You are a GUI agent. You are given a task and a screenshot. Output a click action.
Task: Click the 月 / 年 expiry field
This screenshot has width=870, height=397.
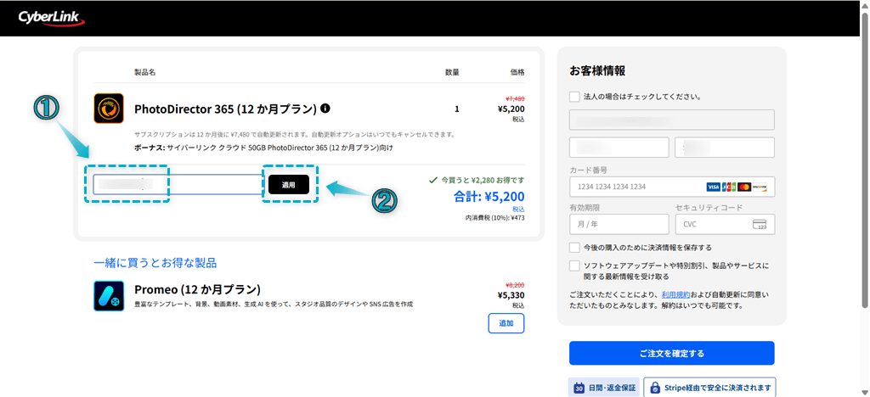(619, 224)
